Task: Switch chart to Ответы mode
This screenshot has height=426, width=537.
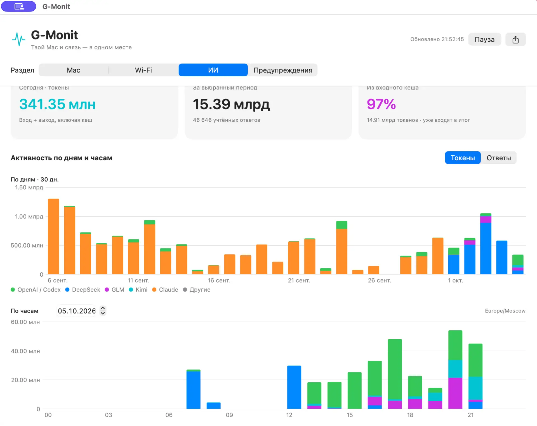Action: pyautogui.click(x=499, y=158)
